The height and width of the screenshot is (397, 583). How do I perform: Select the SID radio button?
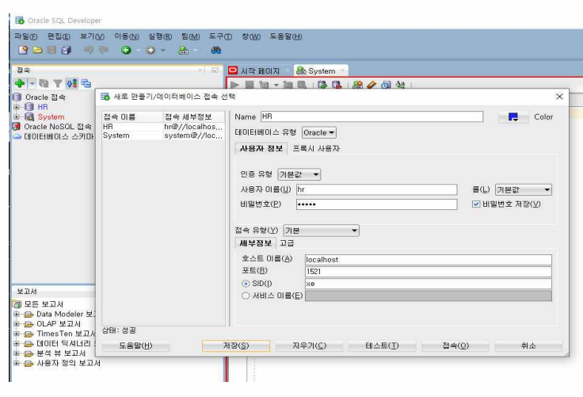[246, 284]
